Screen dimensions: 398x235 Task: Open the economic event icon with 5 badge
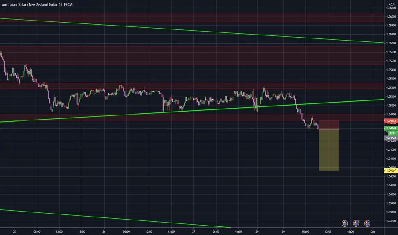pyautogui.click(x=356, y=223)
